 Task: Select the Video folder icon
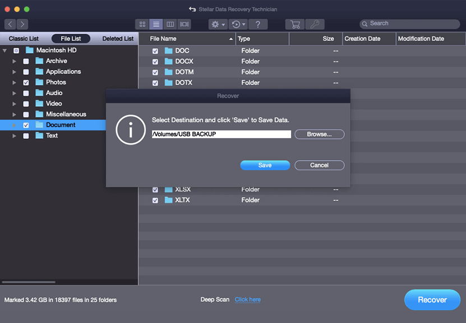[39, 104]
